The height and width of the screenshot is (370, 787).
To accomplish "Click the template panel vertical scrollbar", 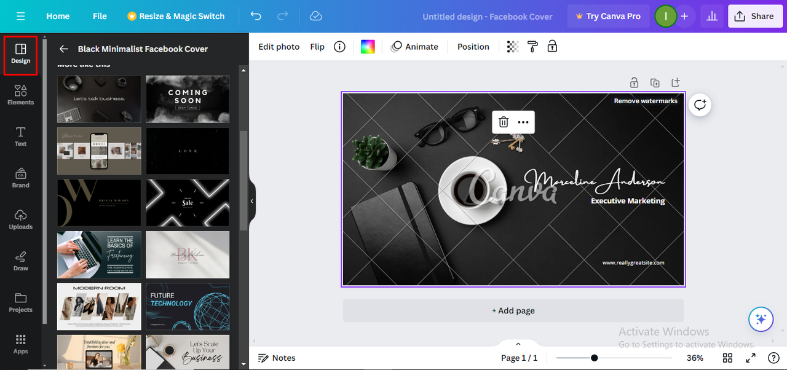I will click(x=243, y=181).
